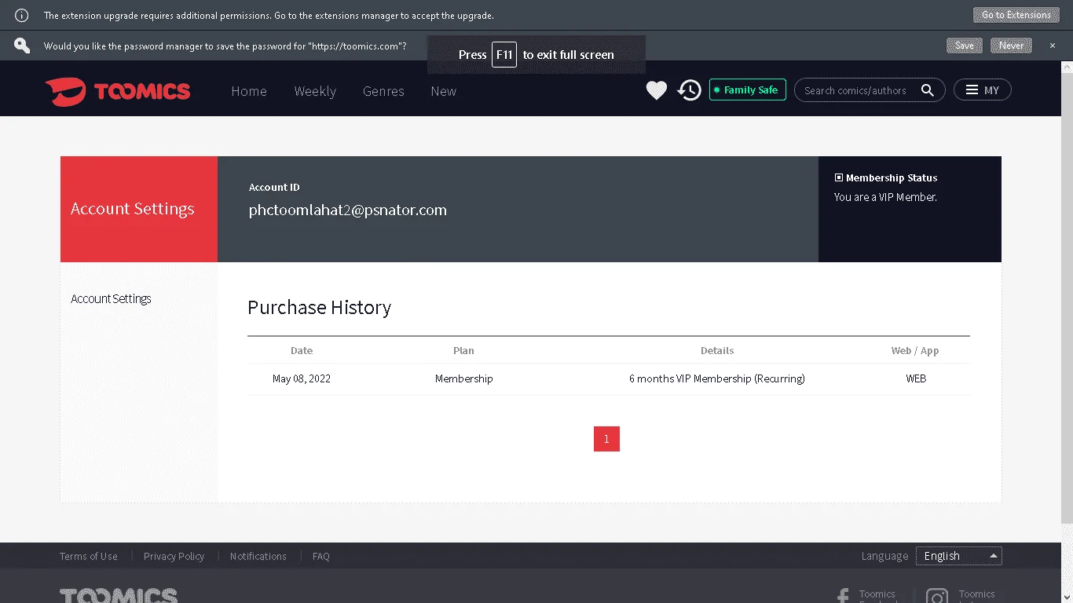Click the search comics/authors field
Viewport: 1073px width, 603px height.
coord(856,90)
